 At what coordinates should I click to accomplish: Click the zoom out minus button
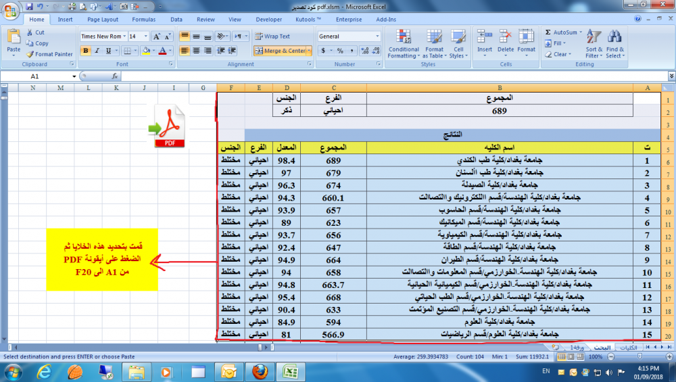click(611, 356)
